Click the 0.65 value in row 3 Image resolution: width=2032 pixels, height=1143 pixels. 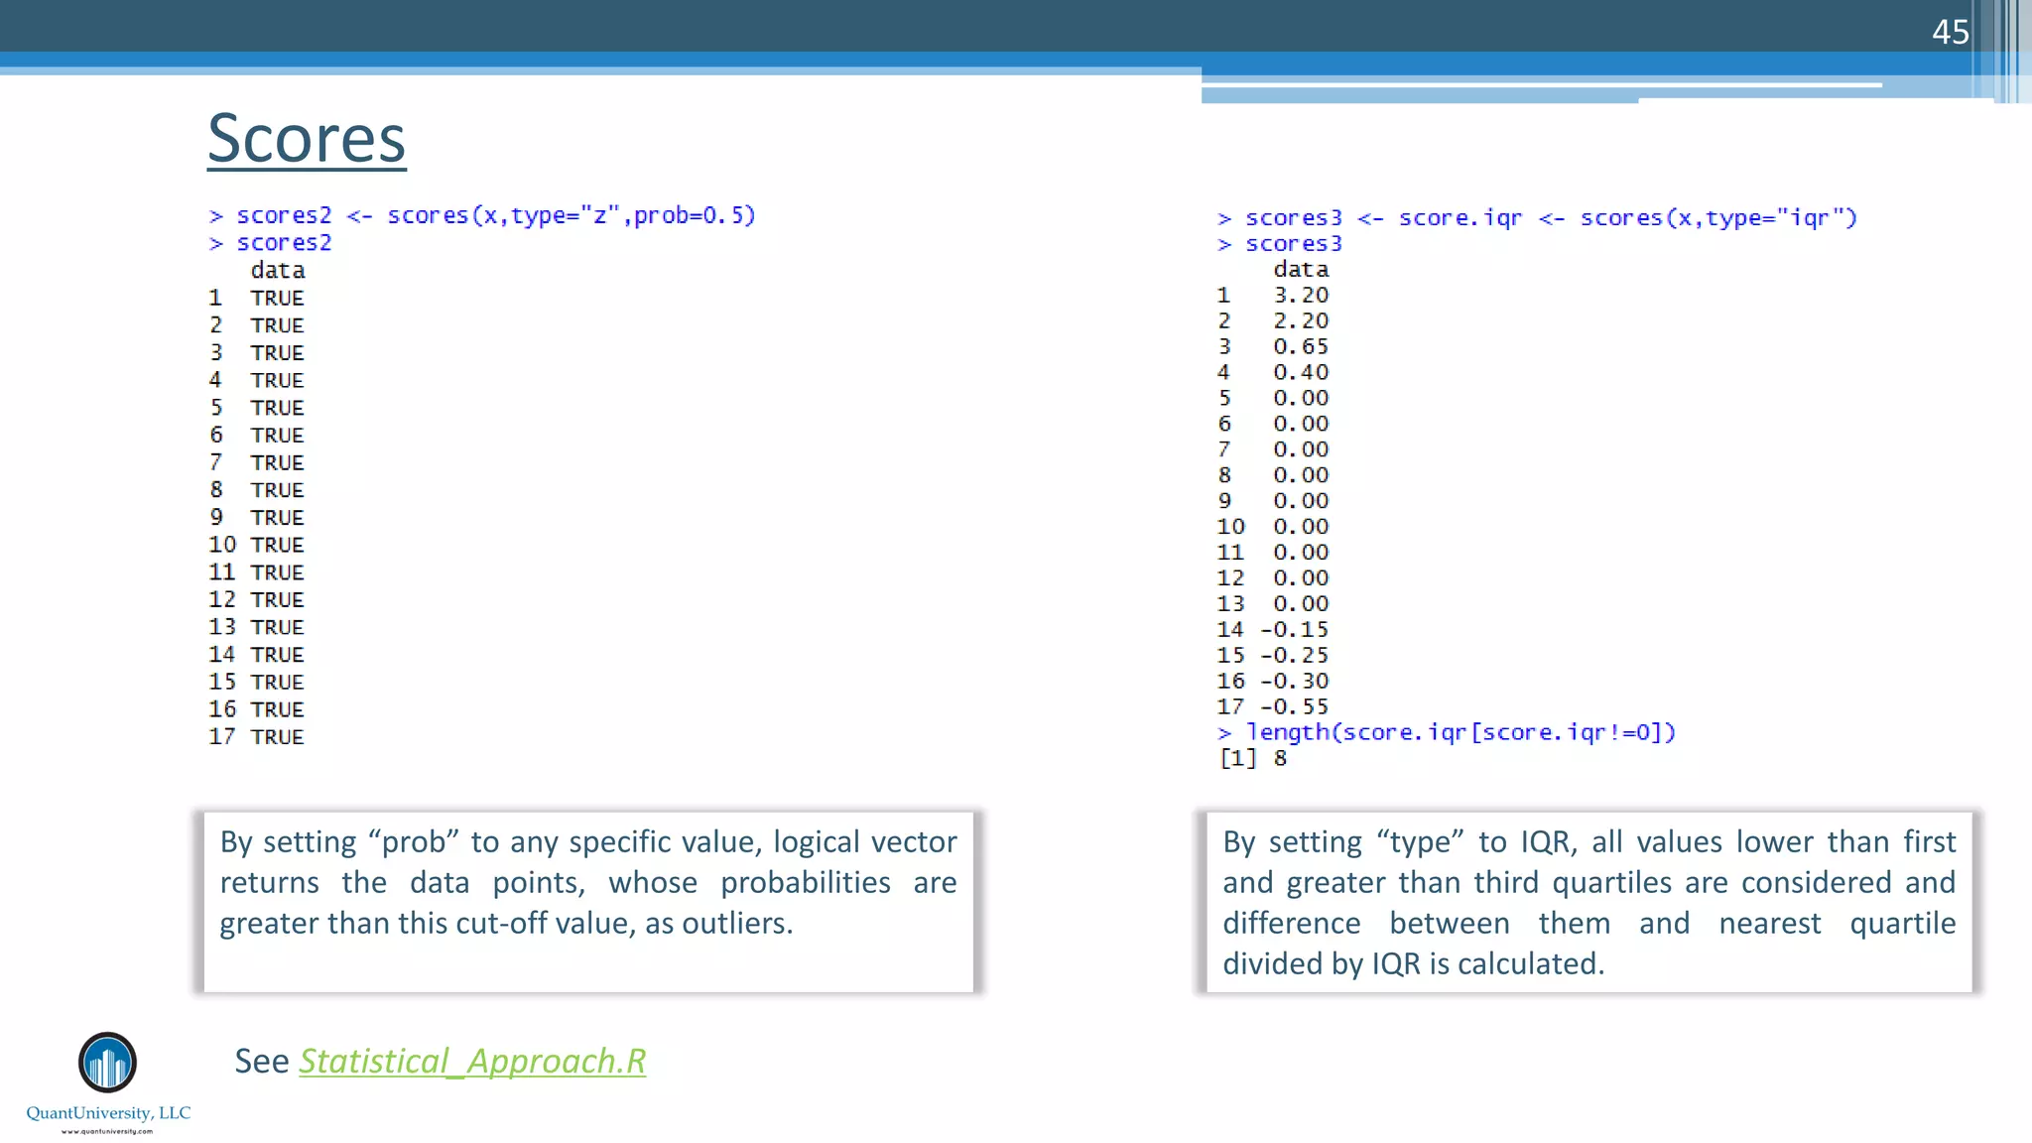point(1301,346)
